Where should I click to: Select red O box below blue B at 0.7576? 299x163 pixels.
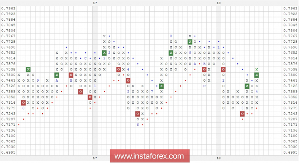coord(204,69)
